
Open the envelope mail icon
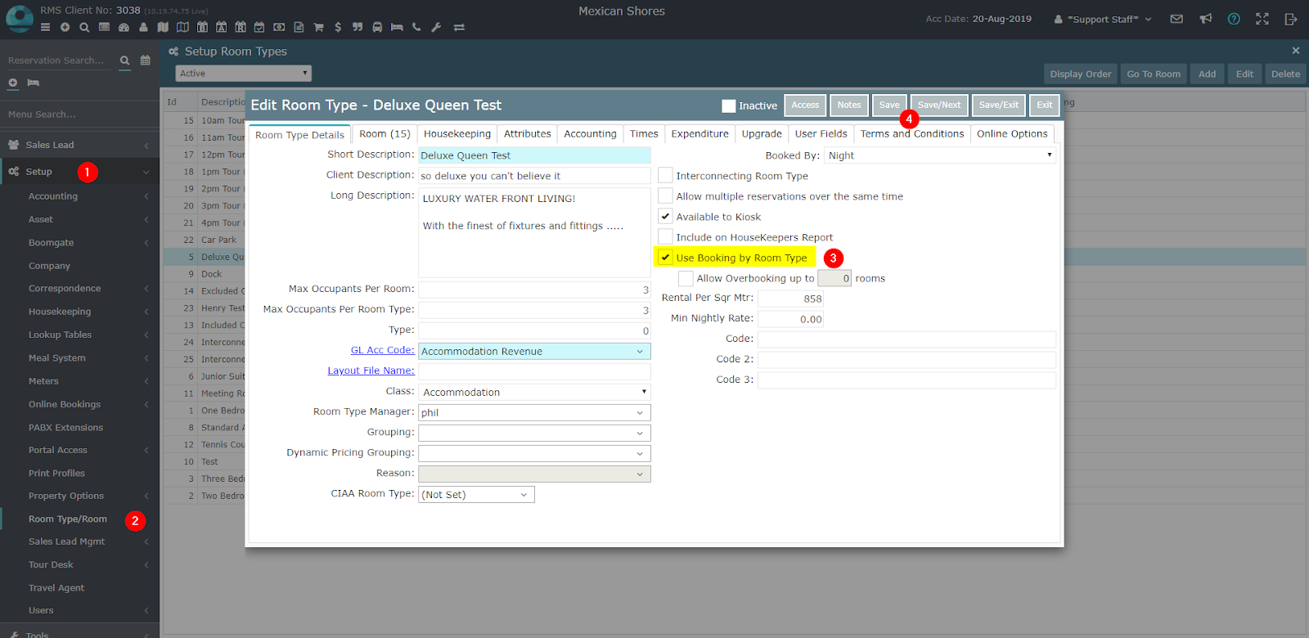(x=1176, y=19)
